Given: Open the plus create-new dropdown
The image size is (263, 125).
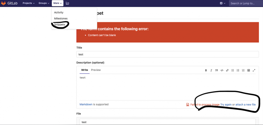Looking at the screenshot, I should [x=222, y=3].
